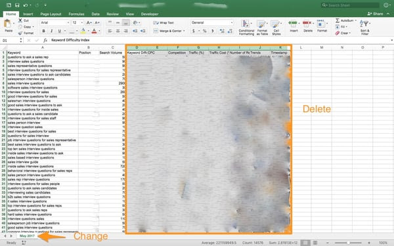Image resolution: width=394 pixels, height=246 pixels.
Task: Center text horizontally in cells
Action: pos(118,31)
